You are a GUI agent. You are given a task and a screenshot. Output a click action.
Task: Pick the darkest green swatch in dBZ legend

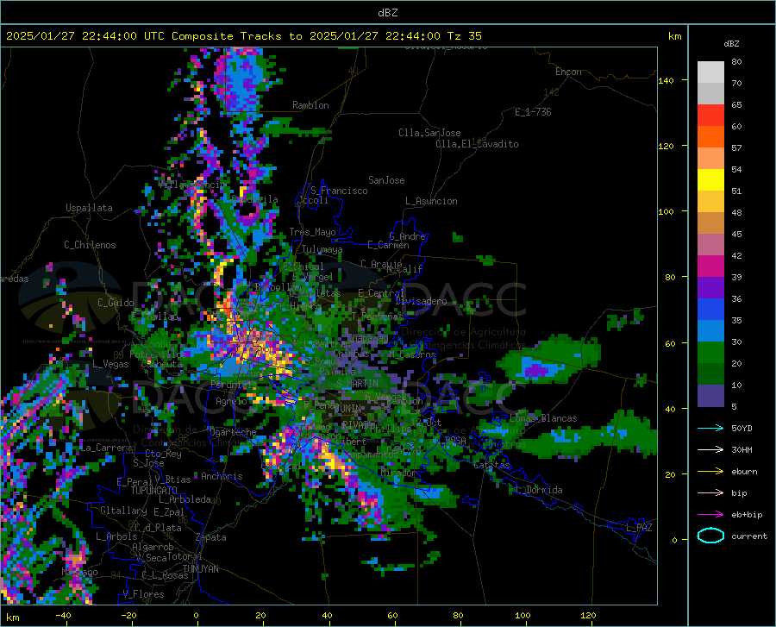pos(710,374)
